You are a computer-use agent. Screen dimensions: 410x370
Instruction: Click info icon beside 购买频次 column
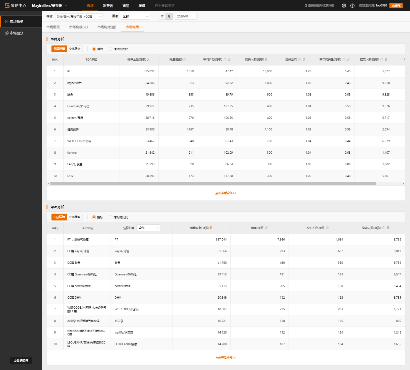pos(300,60)
